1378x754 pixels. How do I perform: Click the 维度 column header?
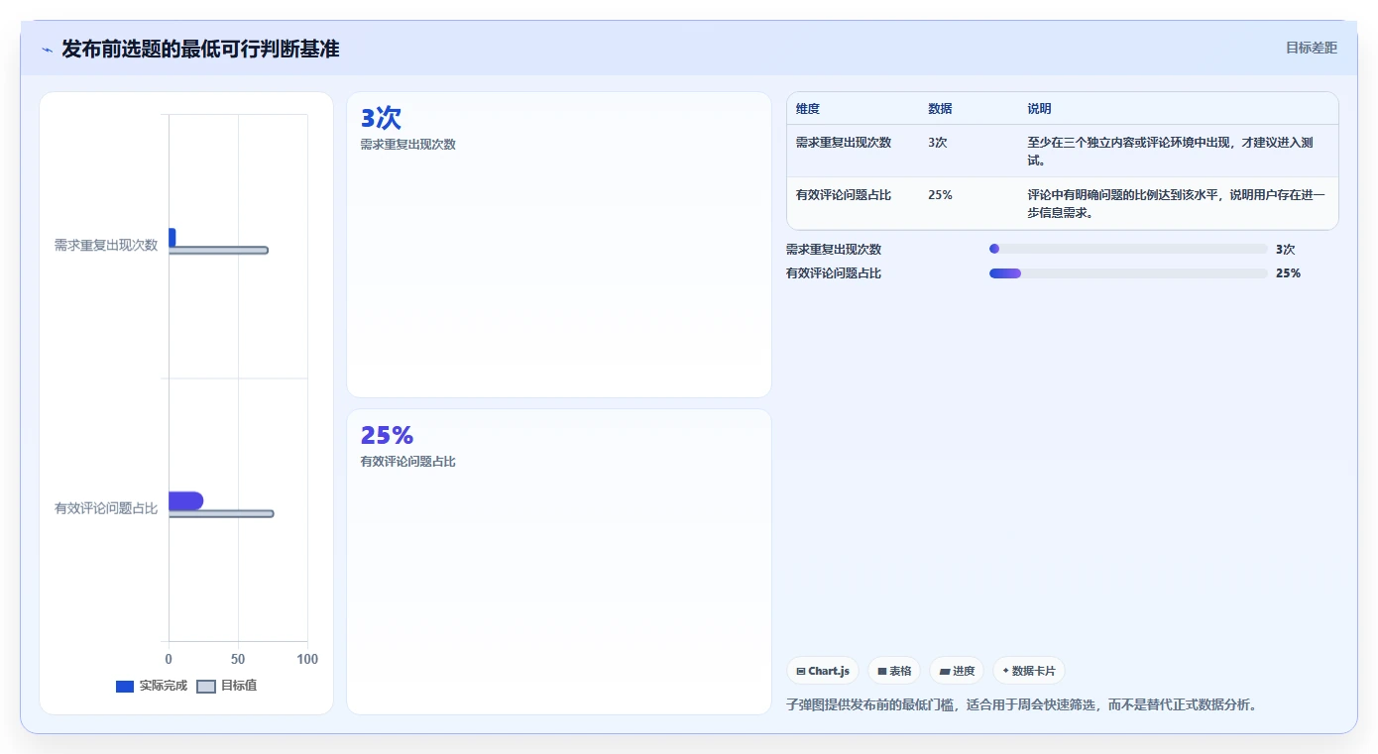[x=808, y=109]
